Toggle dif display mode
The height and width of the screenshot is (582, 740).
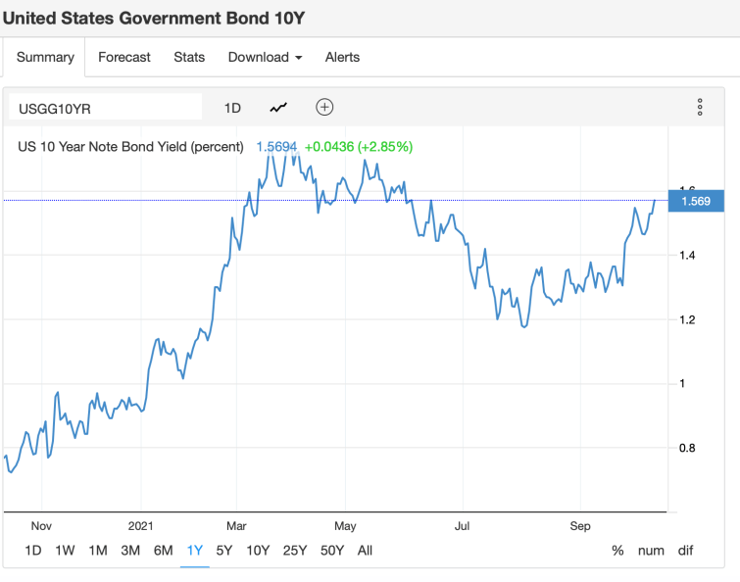click(685, 550)
